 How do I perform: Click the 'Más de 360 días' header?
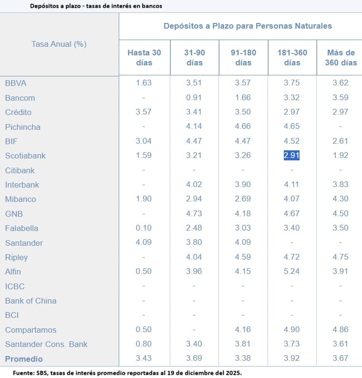(341, 58)
